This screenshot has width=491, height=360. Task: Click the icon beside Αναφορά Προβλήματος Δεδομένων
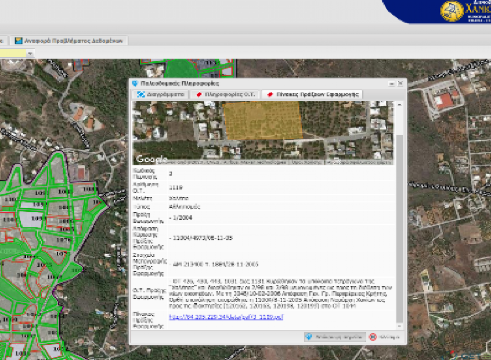pos(19,41)
